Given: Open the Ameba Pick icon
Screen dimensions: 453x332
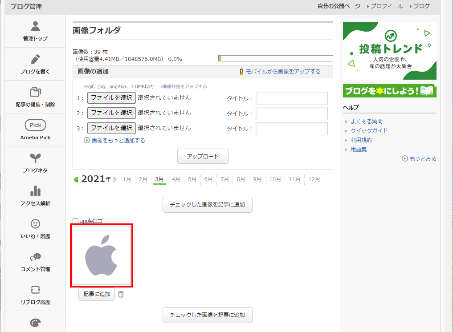Looking at the screenshot, I should [x=35, y=125].
